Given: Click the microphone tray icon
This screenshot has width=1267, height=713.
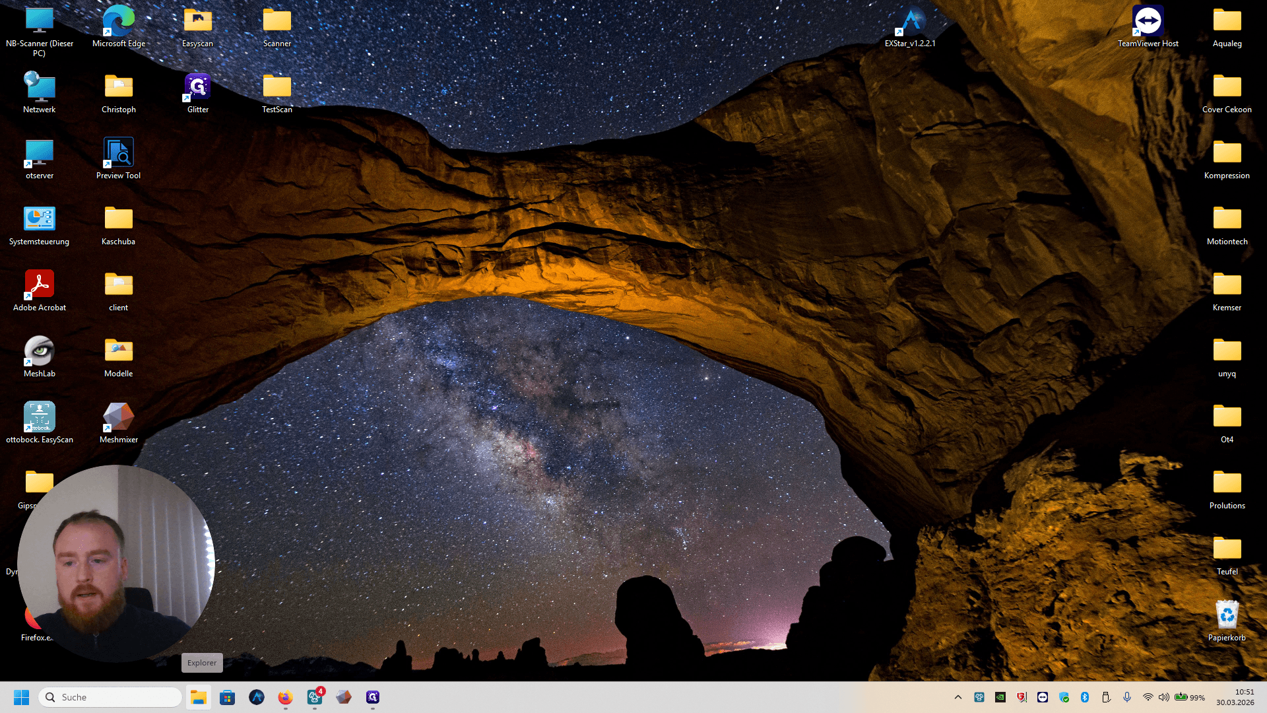Looking at the screenshot, I should tap(1127, 697).
